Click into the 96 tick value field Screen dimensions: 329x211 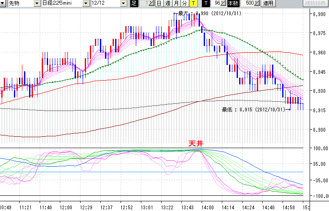[x=216, y=3]
